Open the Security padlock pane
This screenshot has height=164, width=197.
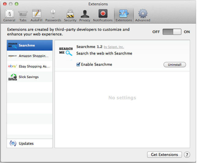(70, 16)
